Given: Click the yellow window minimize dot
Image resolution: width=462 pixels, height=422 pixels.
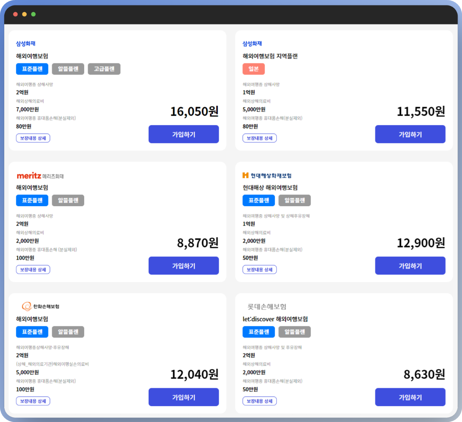Looking at the screenshot, I should pyautogui.click(x=24, y=14).
